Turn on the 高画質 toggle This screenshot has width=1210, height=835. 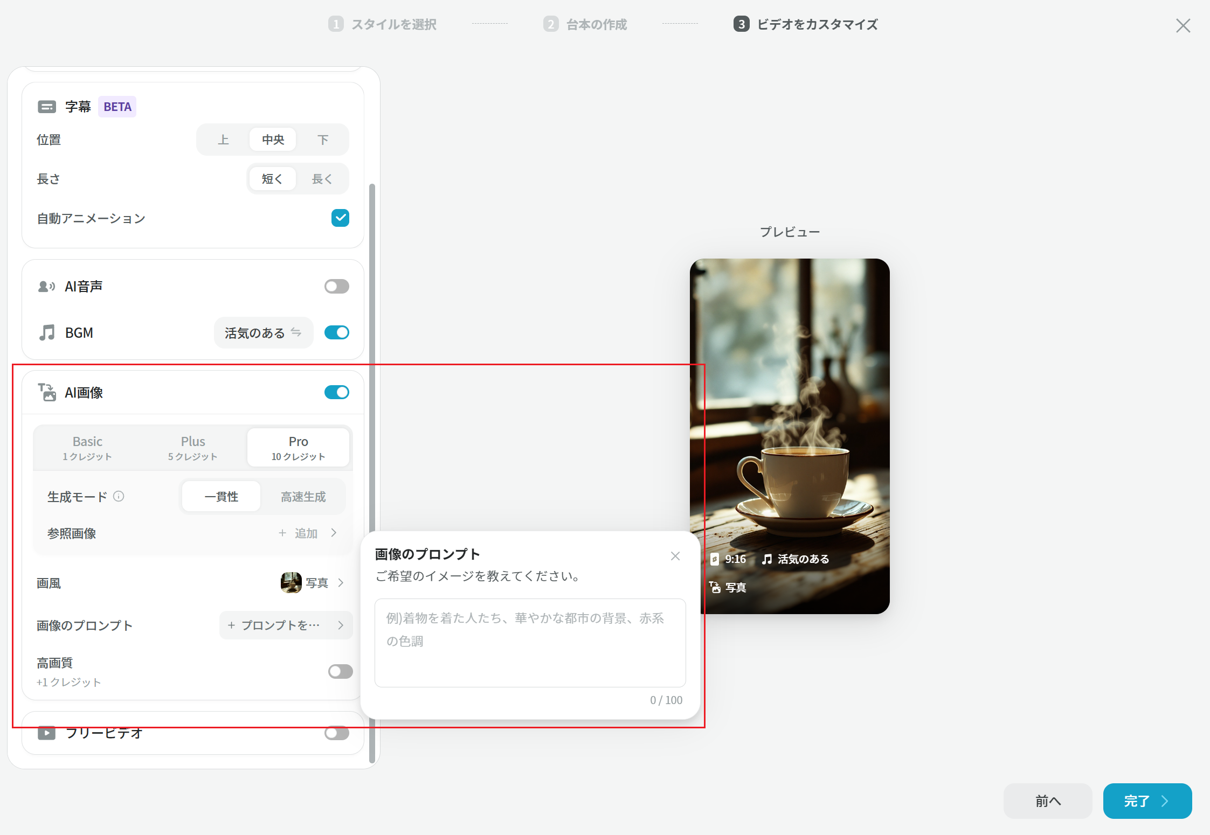pos(341,671)
